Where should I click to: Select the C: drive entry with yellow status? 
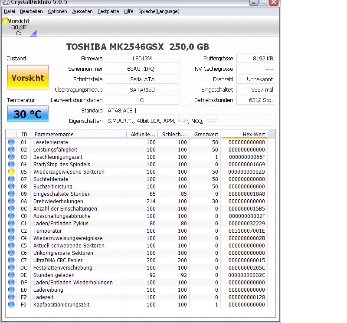tap(19, 27)
